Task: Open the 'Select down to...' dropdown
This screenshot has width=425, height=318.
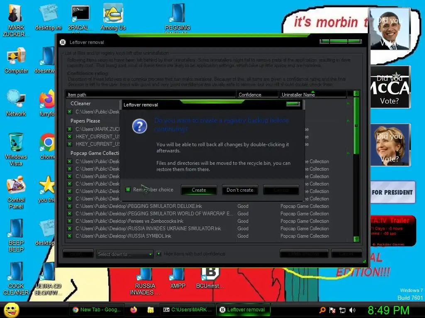Action: coord(125,254)
